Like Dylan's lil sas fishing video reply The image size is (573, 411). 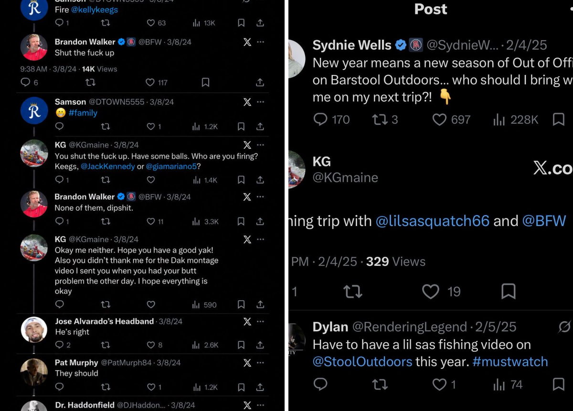pos(439,385)
